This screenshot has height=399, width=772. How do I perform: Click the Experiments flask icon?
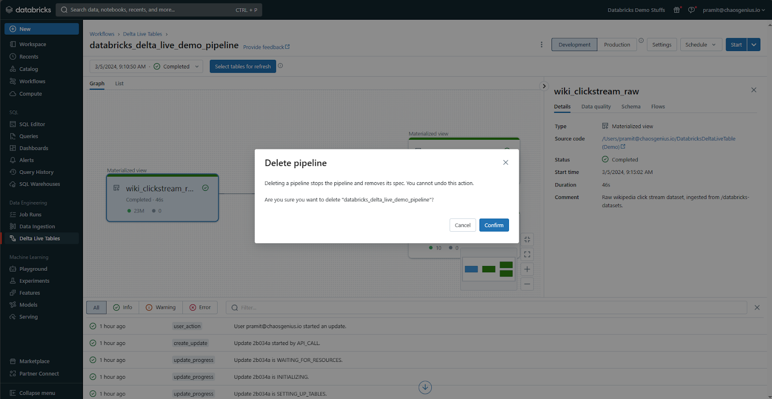(x=13, y=281)
